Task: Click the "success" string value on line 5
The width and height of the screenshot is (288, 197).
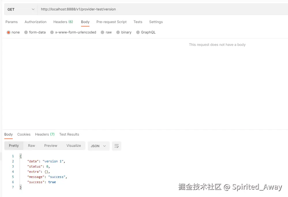Action: click(x=57, y=177)
